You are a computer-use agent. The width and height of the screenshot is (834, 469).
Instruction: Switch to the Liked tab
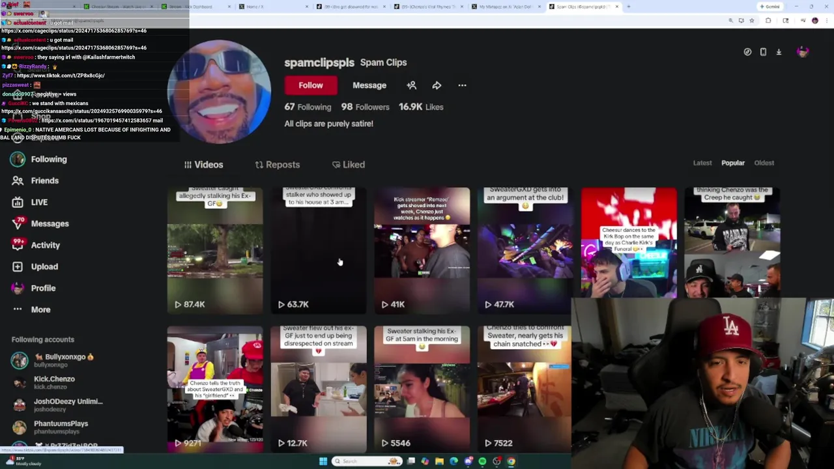pos(348,165)
